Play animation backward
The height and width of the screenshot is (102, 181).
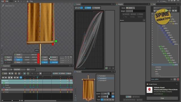(9, 77)
